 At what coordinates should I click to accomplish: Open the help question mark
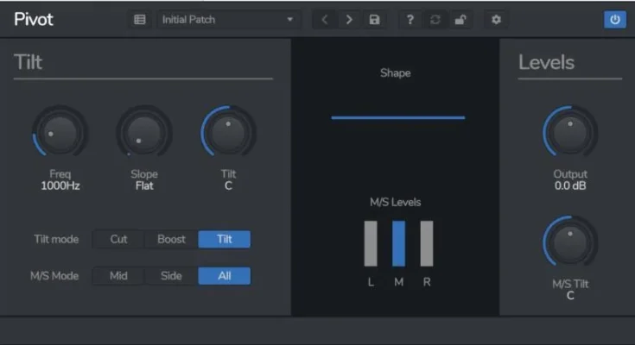[410, 20]
